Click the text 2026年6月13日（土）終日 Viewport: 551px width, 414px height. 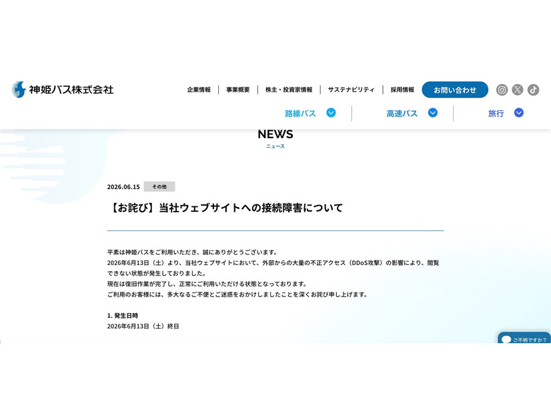[143, 326]
